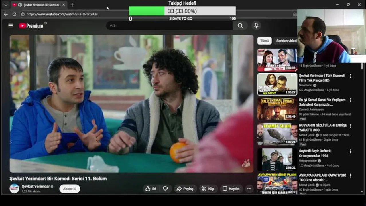Open options for Şevkat Yerimdar Türk Komedi Filmi
The width and height of the screenshot is (366, 206).
point(351,76)
